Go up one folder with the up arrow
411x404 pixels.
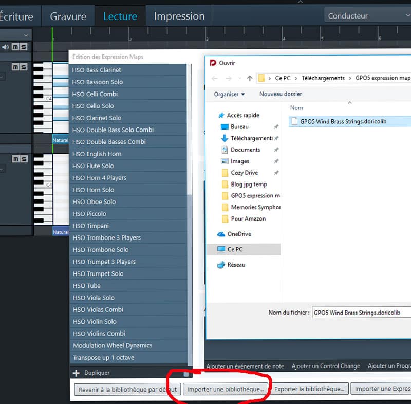click(x=250, y=78)
